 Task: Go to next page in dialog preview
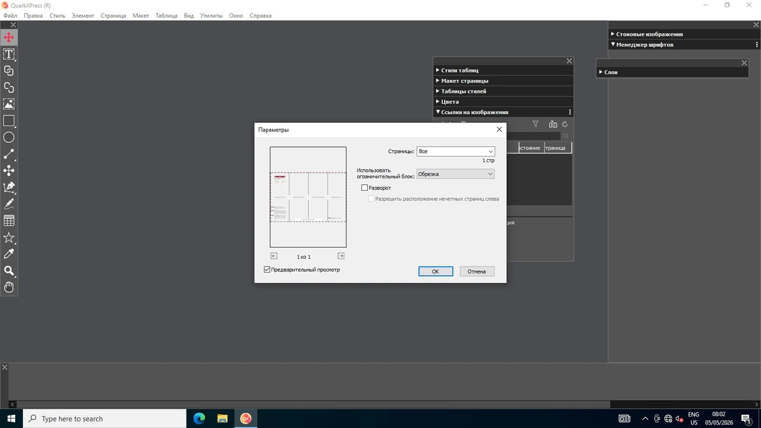click(341, 256)
